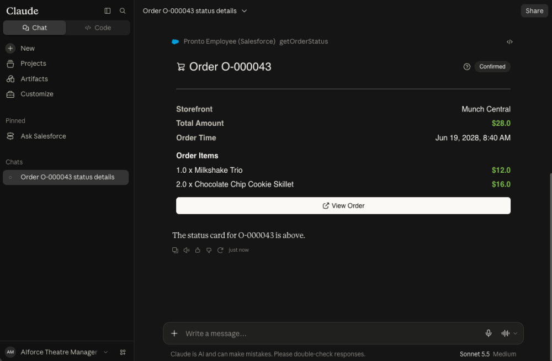The height and width of the screenshot is (361, 552).
Task: Retry the response with regenerate icon
Action: 220,250
